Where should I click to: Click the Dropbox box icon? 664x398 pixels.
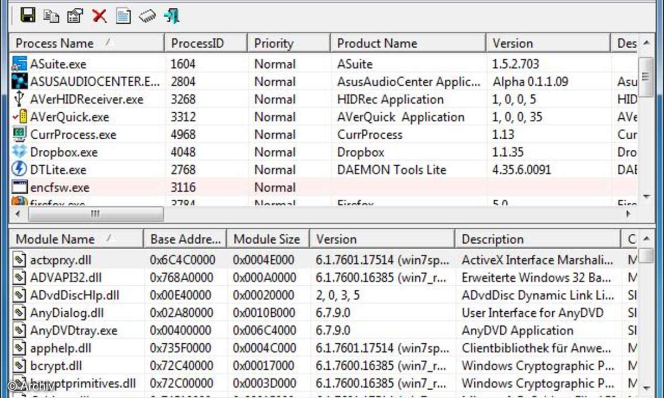click(19, 152)
